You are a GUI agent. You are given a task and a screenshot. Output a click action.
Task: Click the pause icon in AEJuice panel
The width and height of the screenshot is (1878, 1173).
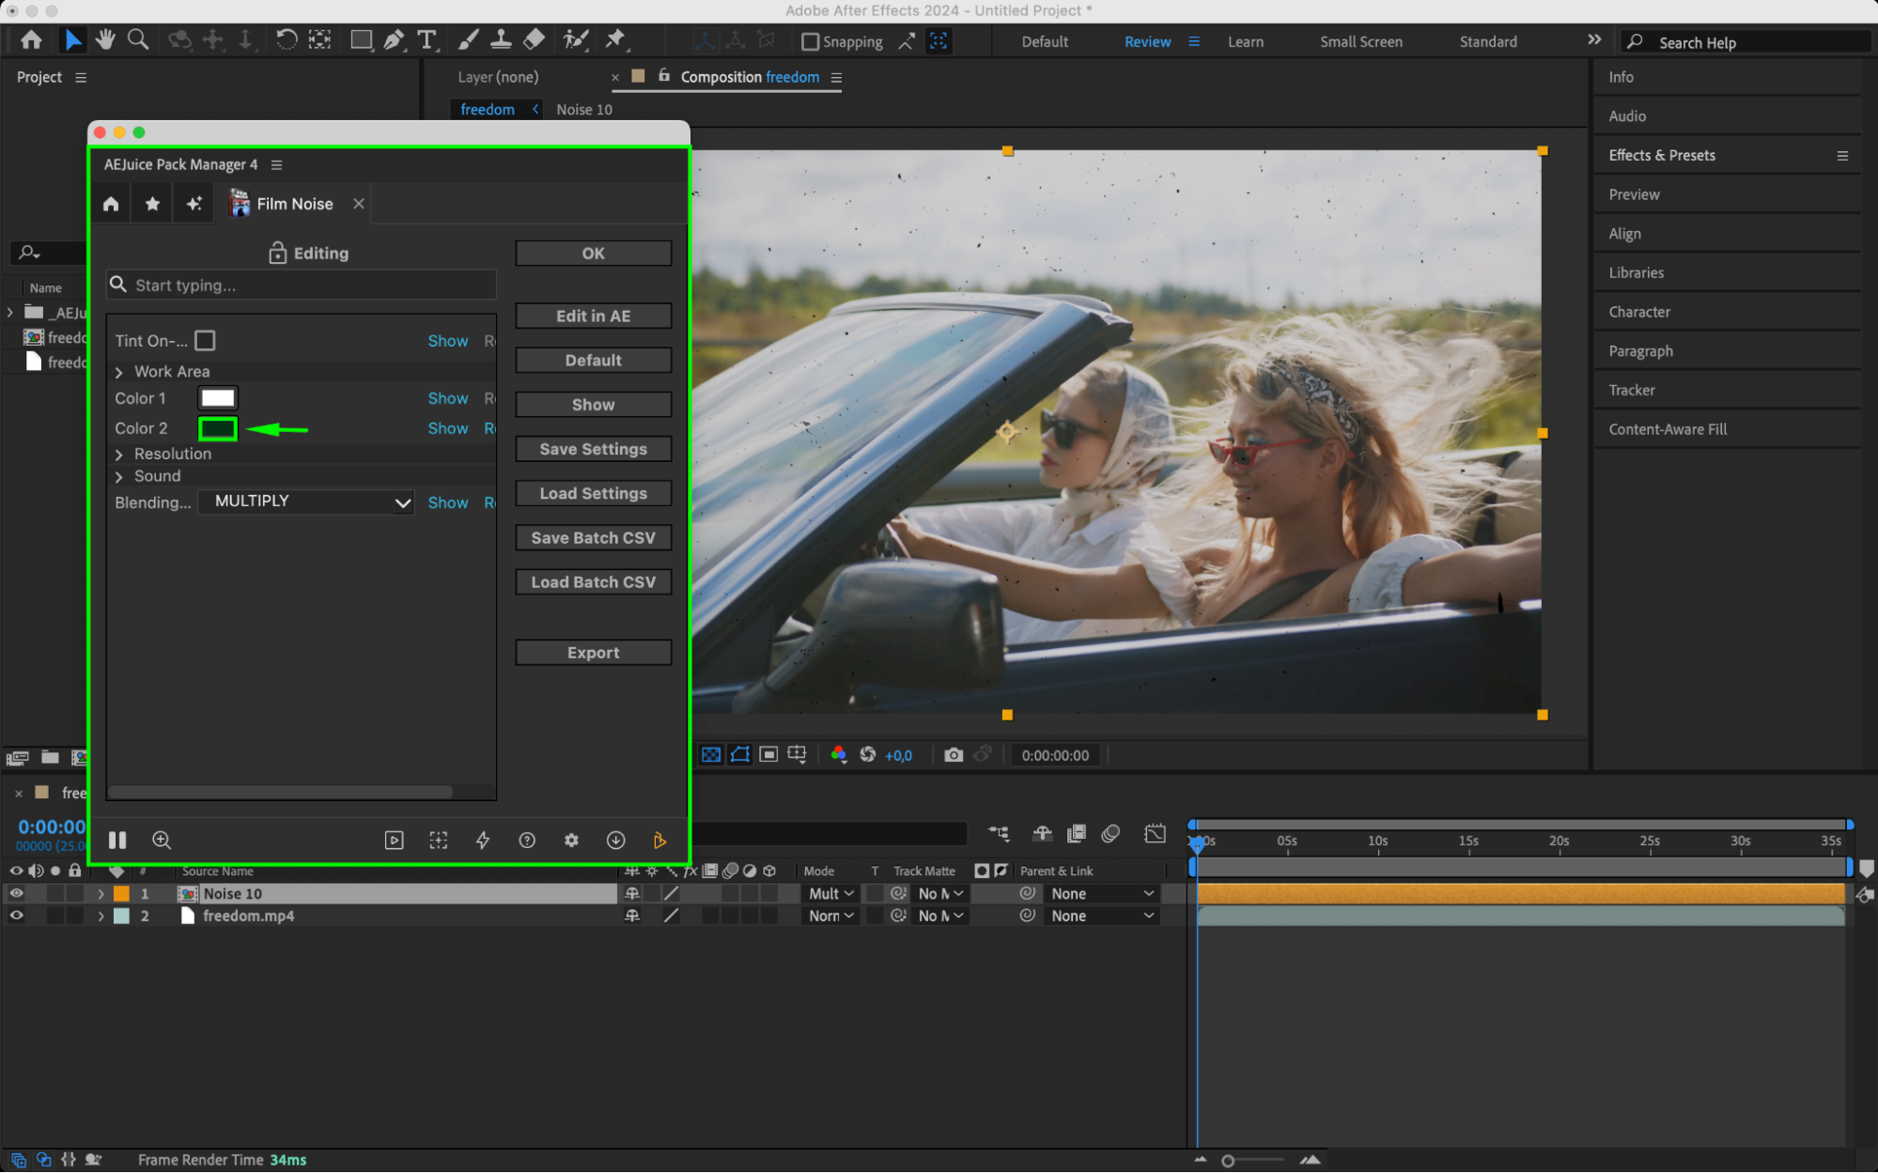coord(117,840)
